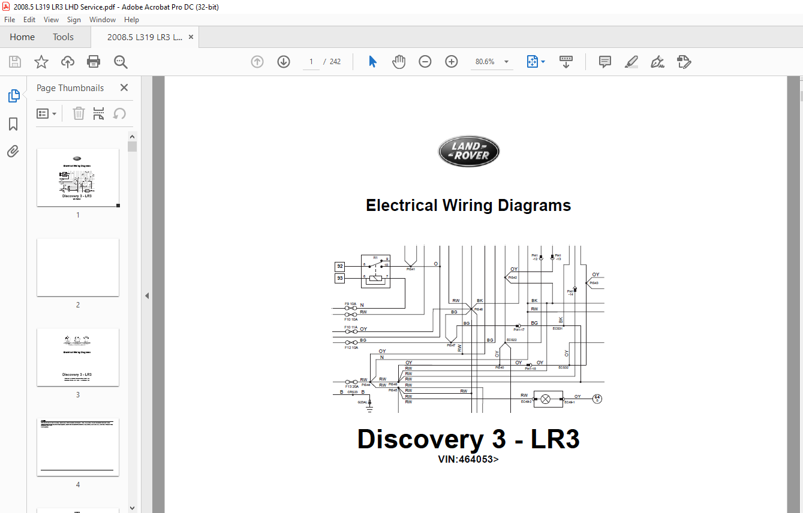Viewport: 803px width, 513px height.
Task: Click the 'Page Thumbnails' panel title
Action: click(70, 87)
